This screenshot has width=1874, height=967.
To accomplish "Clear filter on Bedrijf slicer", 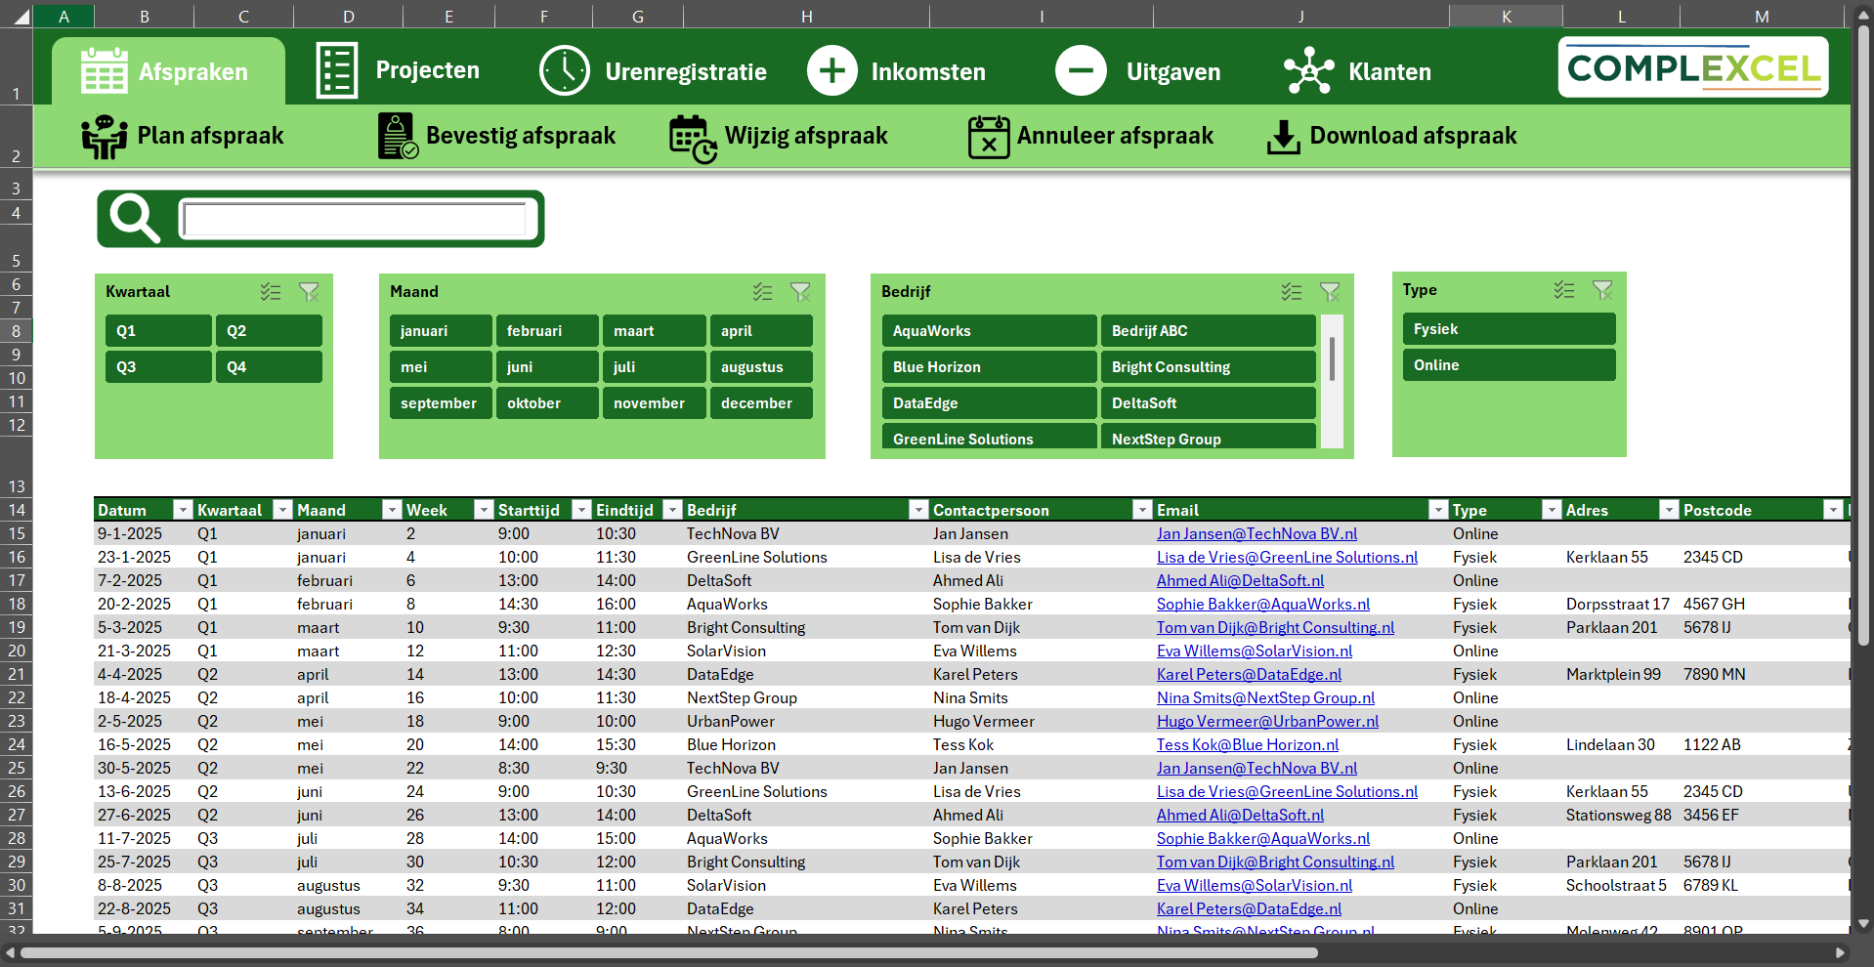I will pyautogui.click(x=1330, y=291).
